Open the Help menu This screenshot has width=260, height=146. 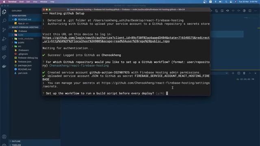(52, 2)
